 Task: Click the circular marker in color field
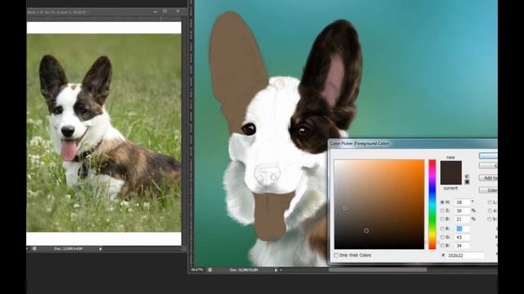coord(366,230)
